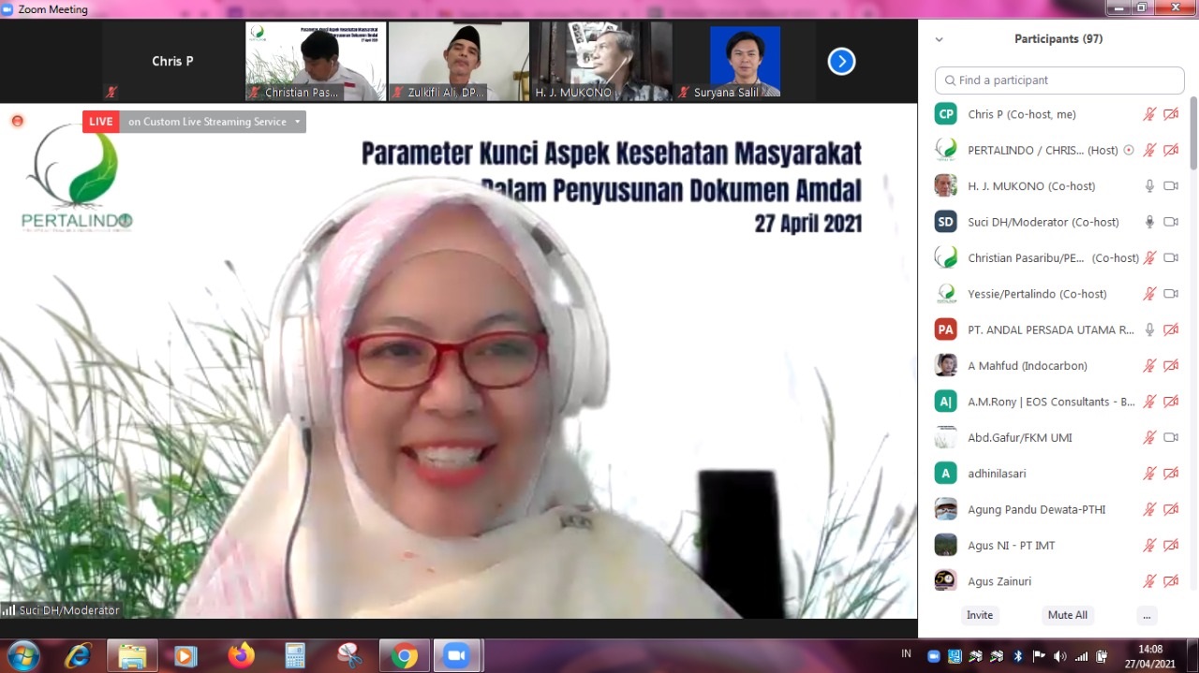Toggle the video for Abd.Gafur/FKM UMI
Image resolution: width=1199 pixels, height=673 pixels.
[x=1170, y=437]
